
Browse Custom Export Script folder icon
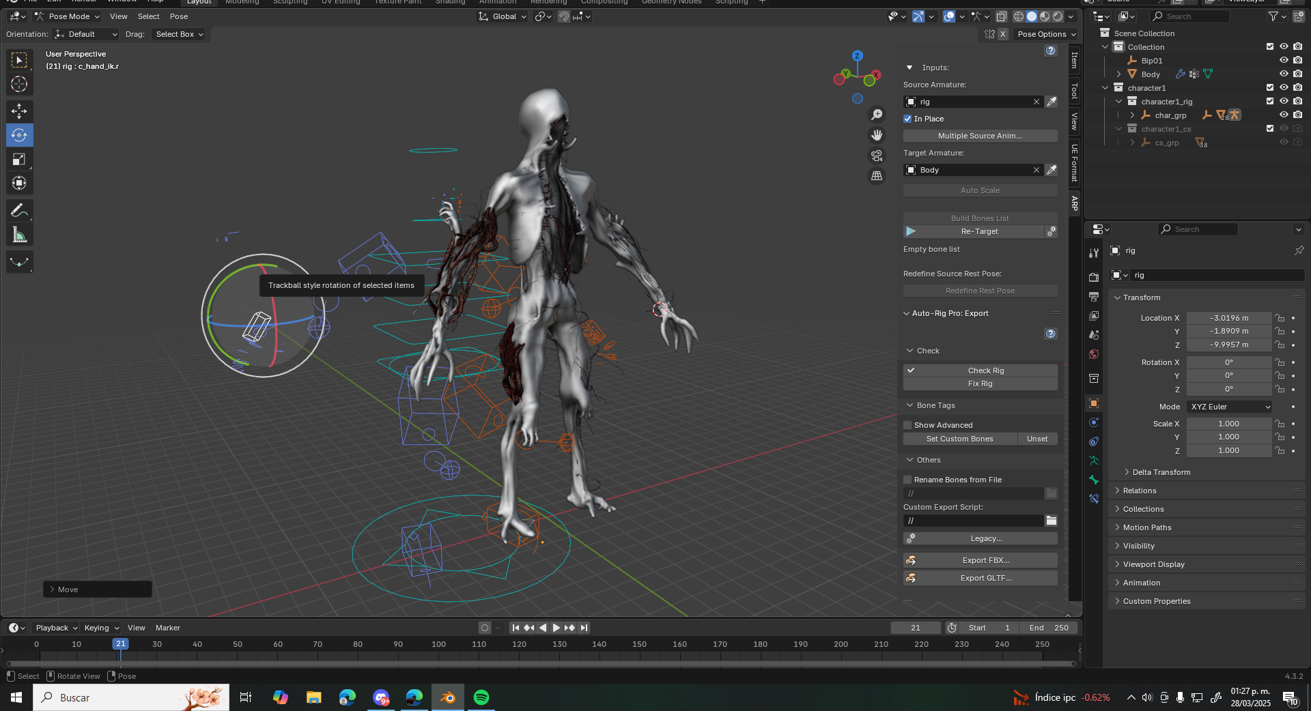[1052, 521]
